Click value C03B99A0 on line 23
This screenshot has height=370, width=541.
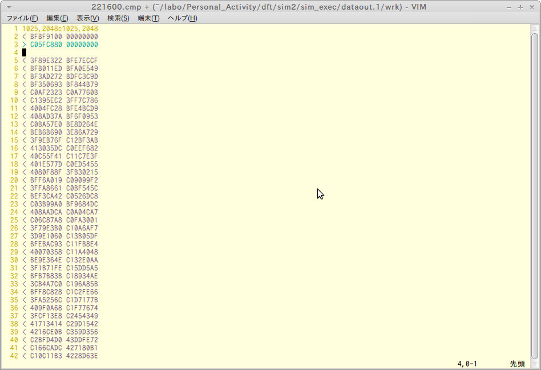coord(46,204)
